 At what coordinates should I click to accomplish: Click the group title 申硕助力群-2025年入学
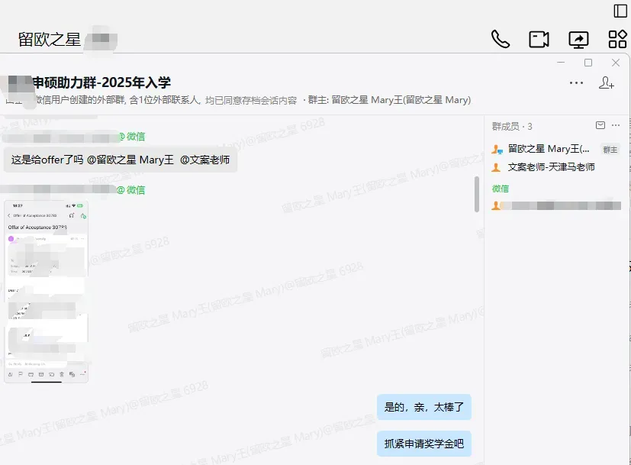click(x=101, y=82)
